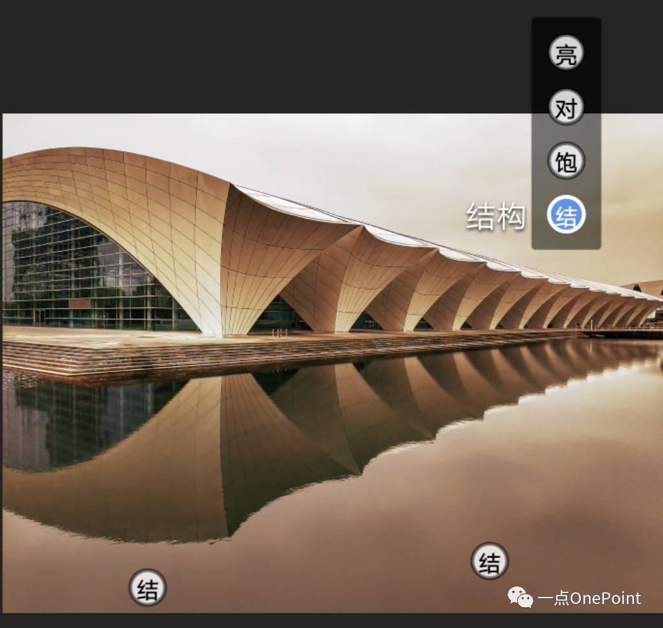The width and height of the screenshot is (663, 628).
Task: Select the 亮 brightness option
Action: (566, 53)
